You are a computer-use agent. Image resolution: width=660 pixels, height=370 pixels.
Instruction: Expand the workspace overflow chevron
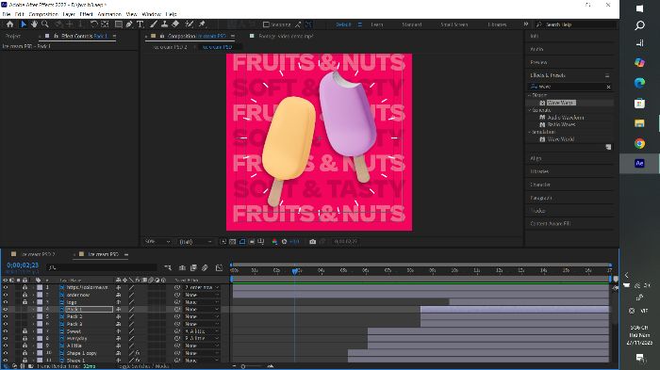coord(526,24)
